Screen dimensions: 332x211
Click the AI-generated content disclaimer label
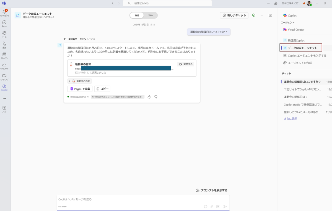[x=118, y=97]
